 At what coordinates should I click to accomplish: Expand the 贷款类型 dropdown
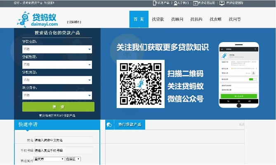click(57, 80)
